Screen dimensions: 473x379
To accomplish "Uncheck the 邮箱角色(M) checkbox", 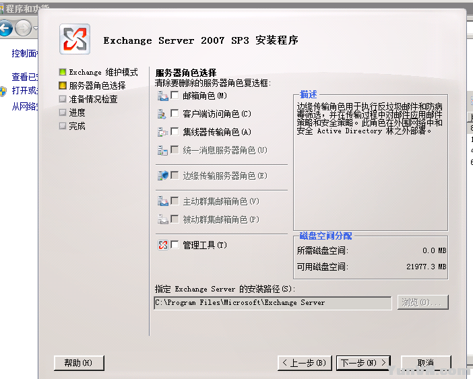I will coord(175,95).
